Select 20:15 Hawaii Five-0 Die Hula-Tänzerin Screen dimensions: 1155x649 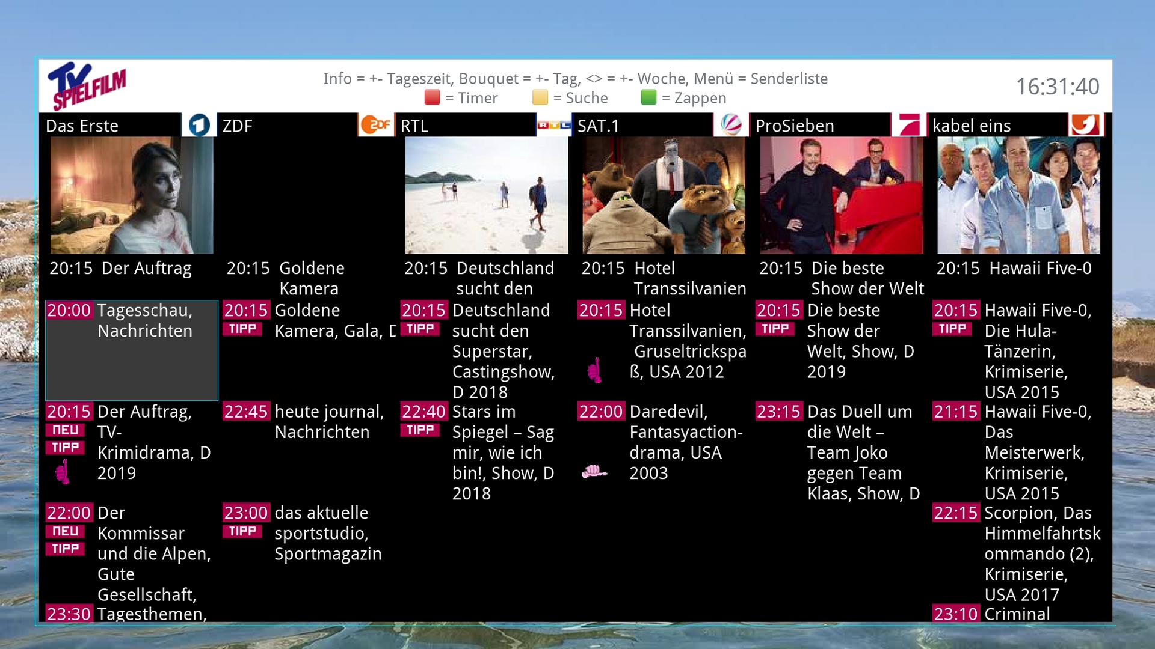1019,351
